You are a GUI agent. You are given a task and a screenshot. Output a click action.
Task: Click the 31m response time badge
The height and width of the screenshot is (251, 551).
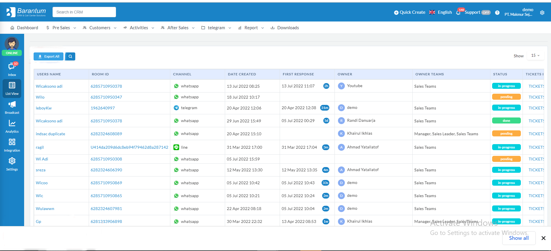325,108
